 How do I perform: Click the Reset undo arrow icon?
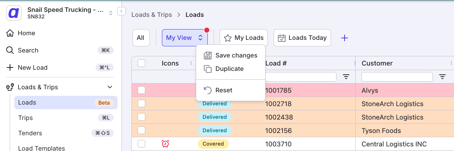point(208,90)
